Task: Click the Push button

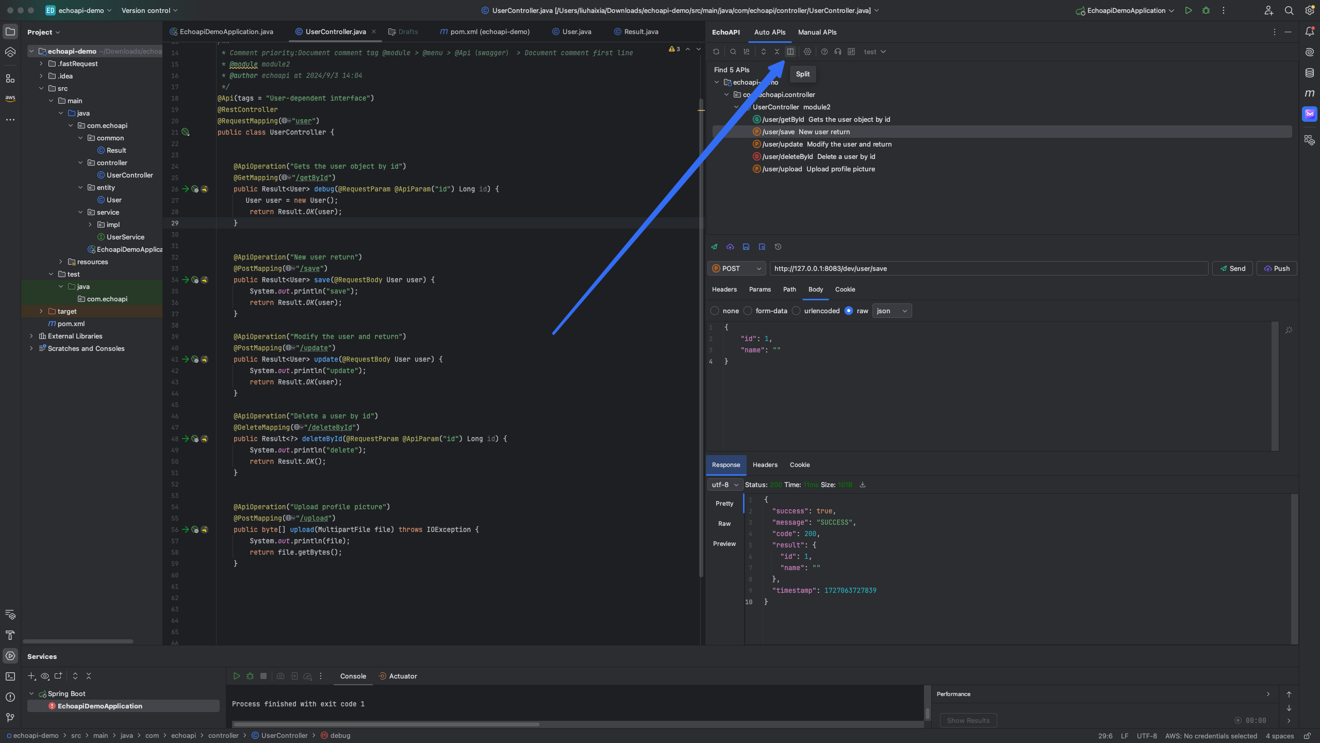Action: coord(1277,268)
